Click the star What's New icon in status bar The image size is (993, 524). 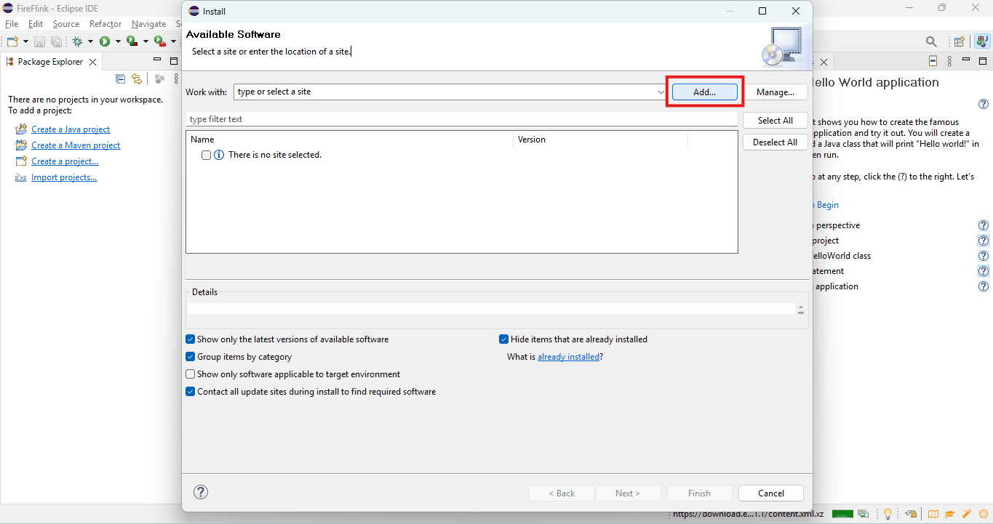tap(984, 514)
